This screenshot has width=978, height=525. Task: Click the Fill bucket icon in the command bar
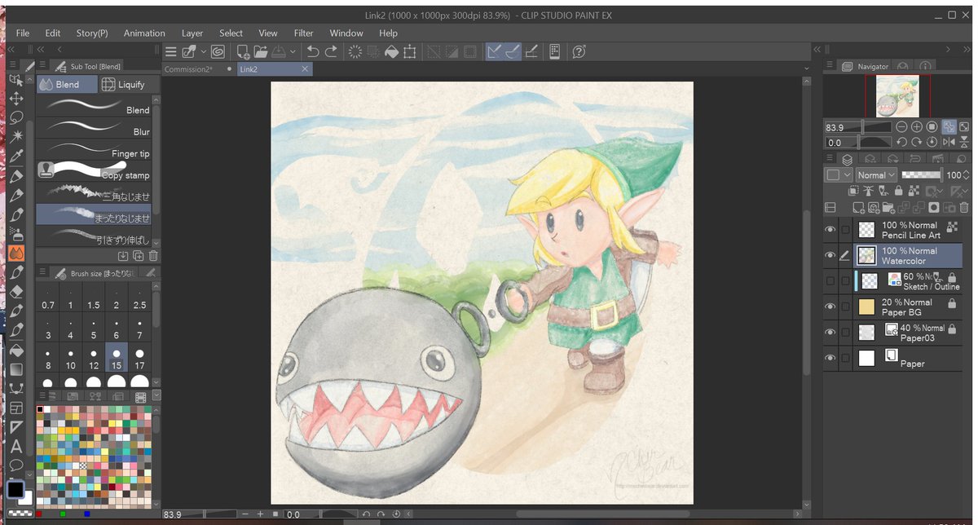391,52
